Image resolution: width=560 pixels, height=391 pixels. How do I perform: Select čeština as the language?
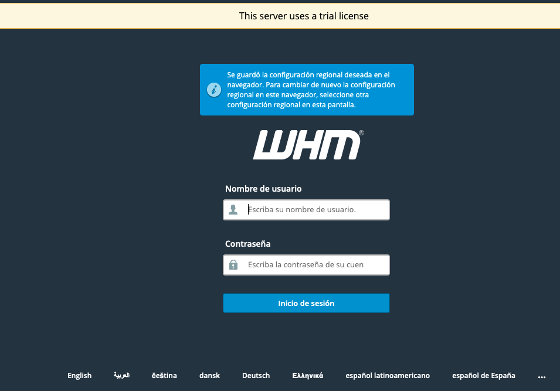[x=164, y=376]
